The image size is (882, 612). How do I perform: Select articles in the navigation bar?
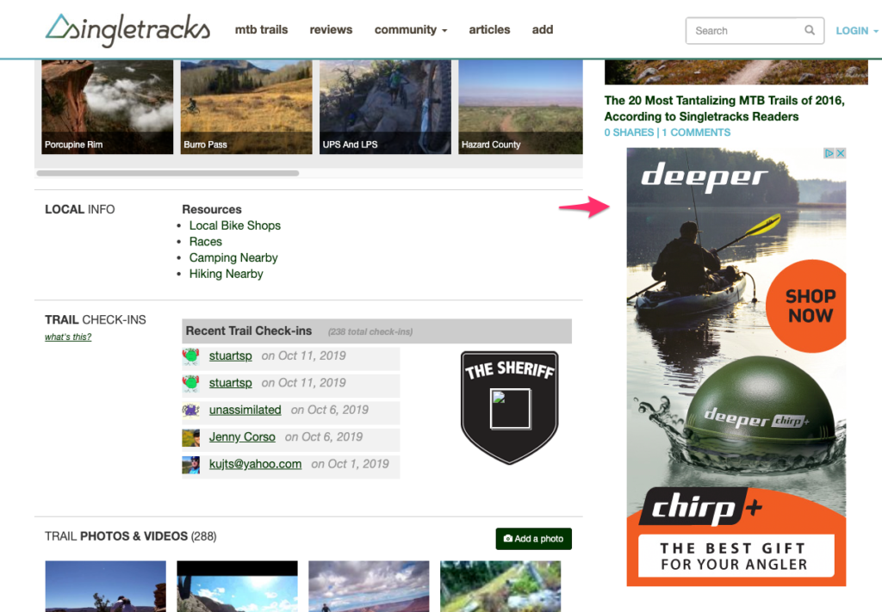click(489, 29)
